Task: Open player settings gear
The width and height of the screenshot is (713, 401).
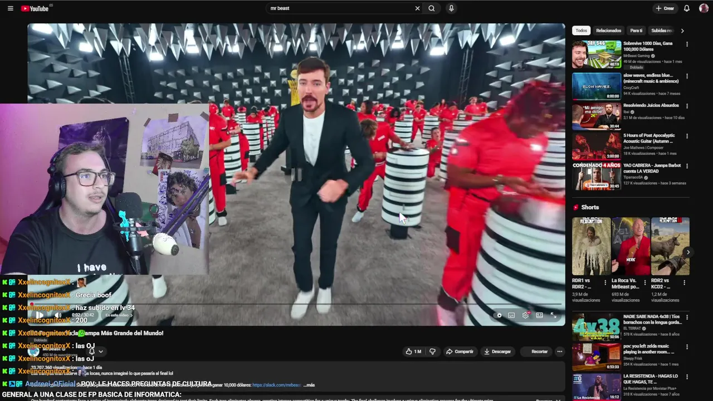Action: 525,315
